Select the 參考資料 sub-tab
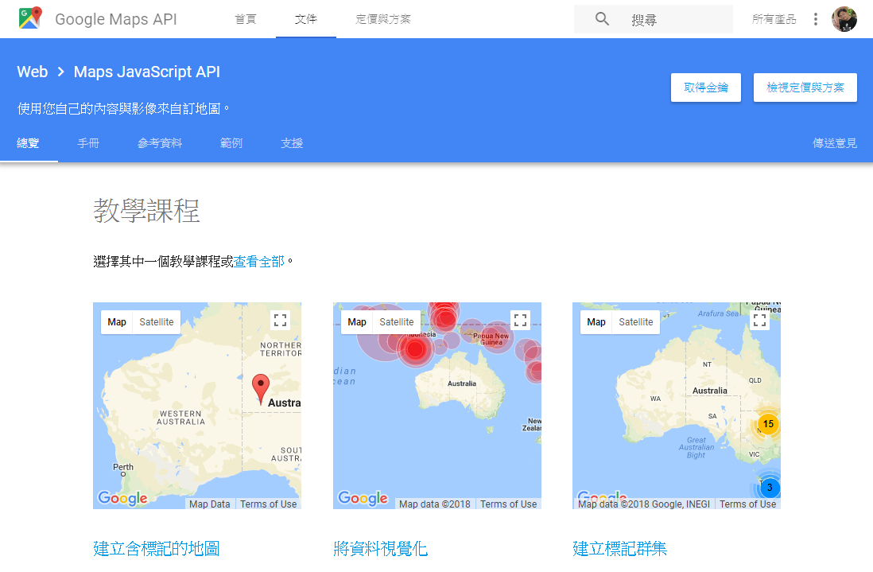Image resolution: width=873 pixels, height=572 pixels. [160, 143]
